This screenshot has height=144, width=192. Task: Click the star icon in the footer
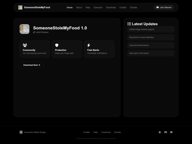click(x=160, y=132)
